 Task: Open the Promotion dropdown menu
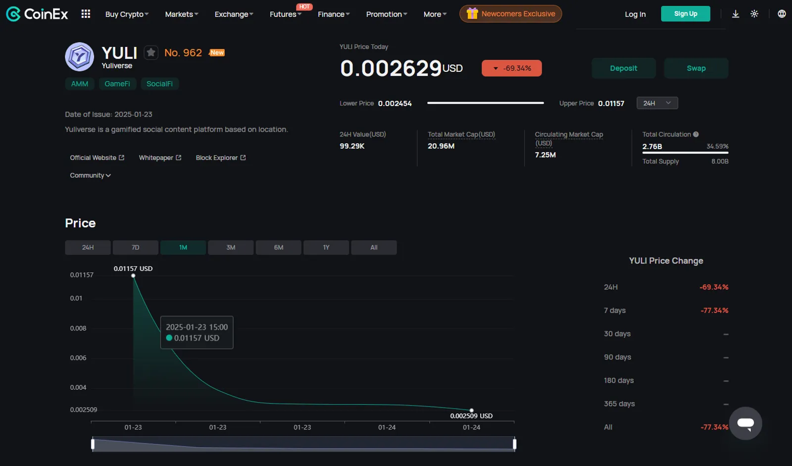[387, 14]
